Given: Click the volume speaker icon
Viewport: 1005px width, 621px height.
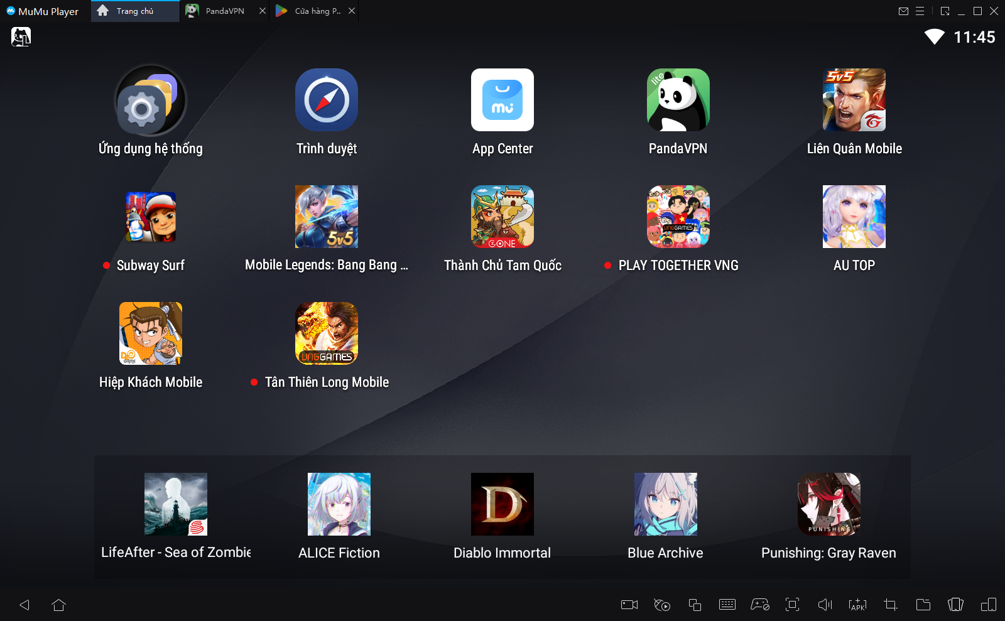Looking at the screenshot, I should click(825, 605).
